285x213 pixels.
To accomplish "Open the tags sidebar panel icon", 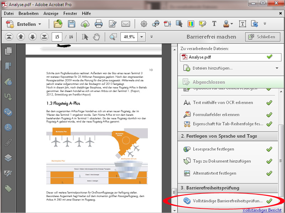I will pyautogui.click(x=8, y=189).
